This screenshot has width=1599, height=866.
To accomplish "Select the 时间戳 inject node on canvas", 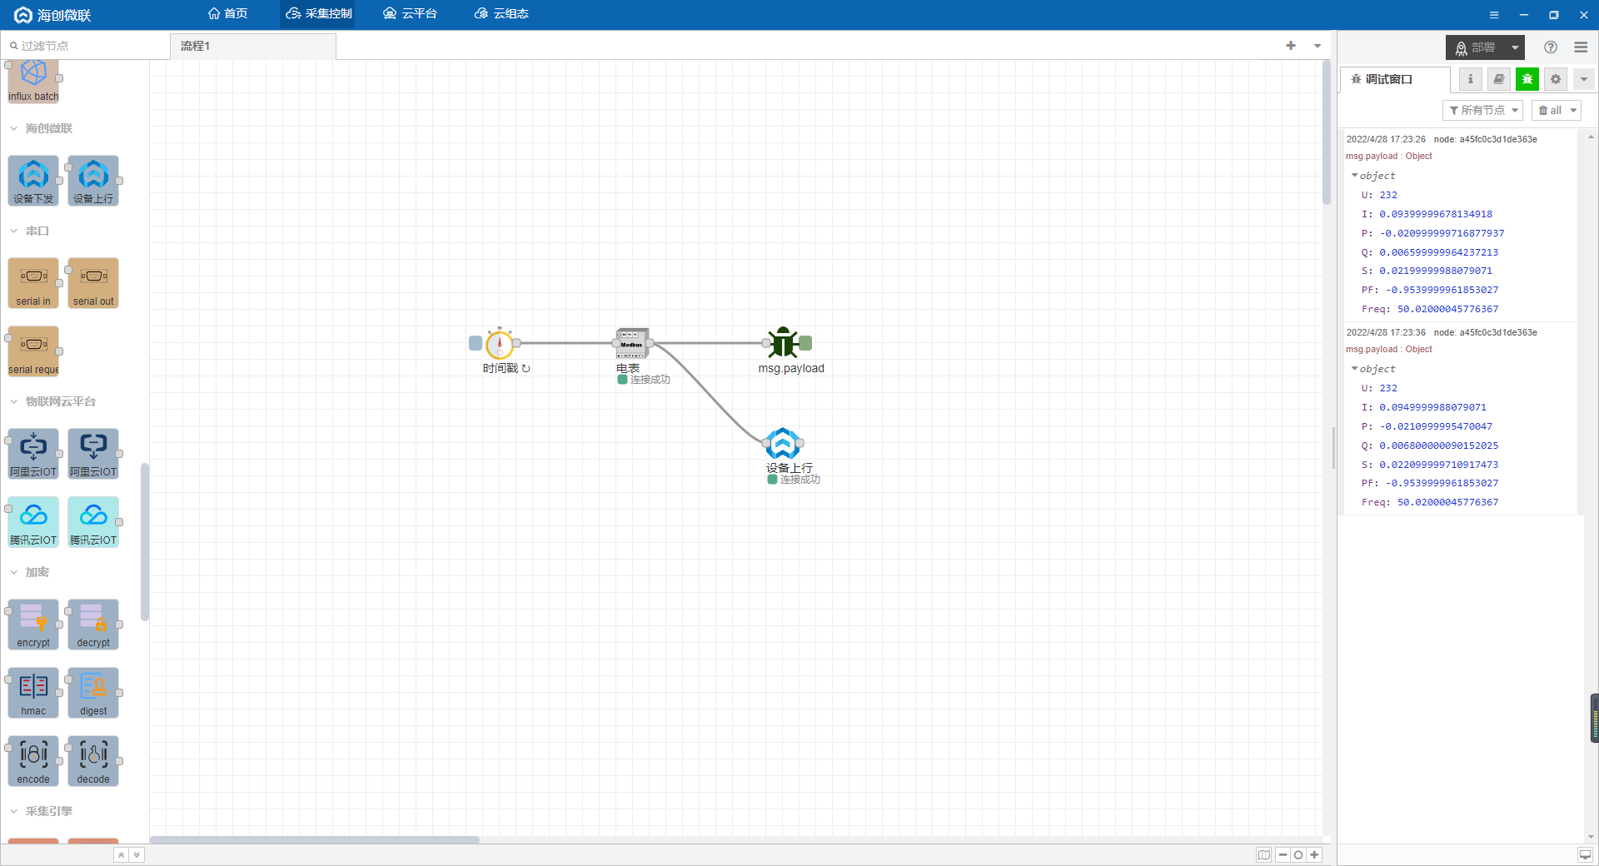I will pyautogui.click(x=500, y=343).
